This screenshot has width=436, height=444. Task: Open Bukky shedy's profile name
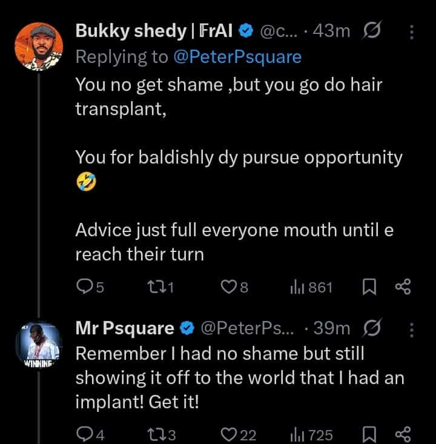(x=129, y=31)
